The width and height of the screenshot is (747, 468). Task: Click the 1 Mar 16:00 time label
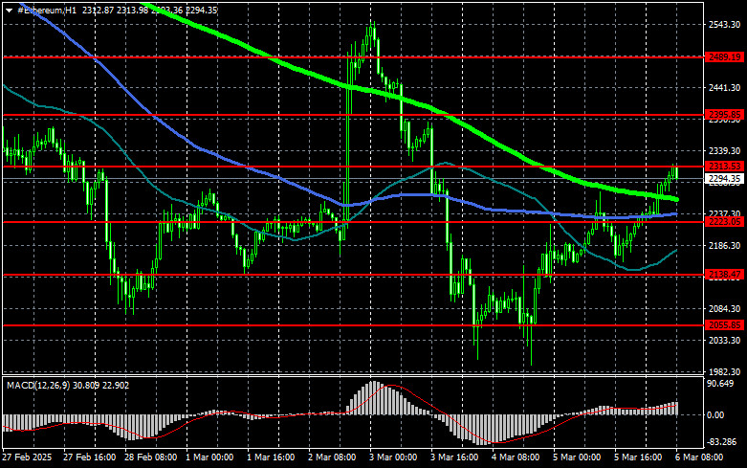pyautogui.click(x=271, y=457)
